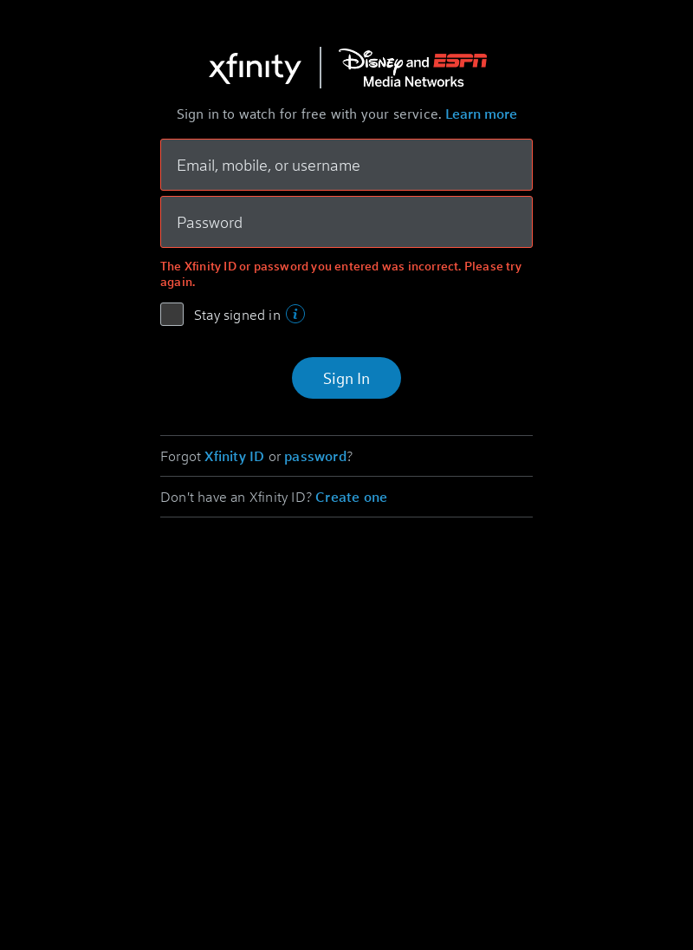The width and height of the screenshot is (693, 950).
Task: Focus the Password input field
Action: pos(346,222)
